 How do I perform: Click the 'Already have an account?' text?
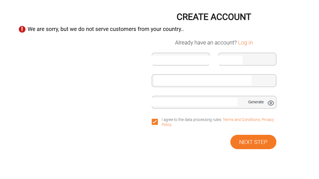(x=206, y=43)
